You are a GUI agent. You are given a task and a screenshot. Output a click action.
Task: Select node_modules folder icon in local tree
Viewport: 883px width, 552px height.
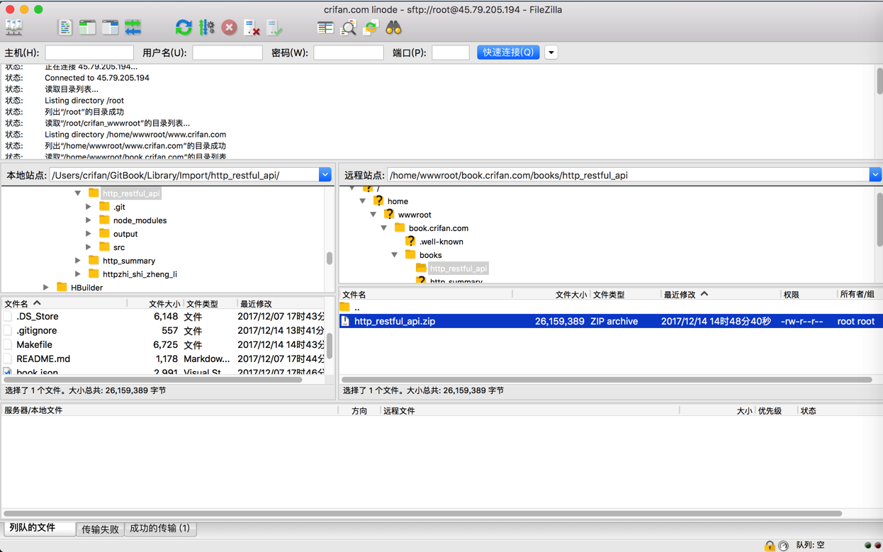tap(104, 220)
